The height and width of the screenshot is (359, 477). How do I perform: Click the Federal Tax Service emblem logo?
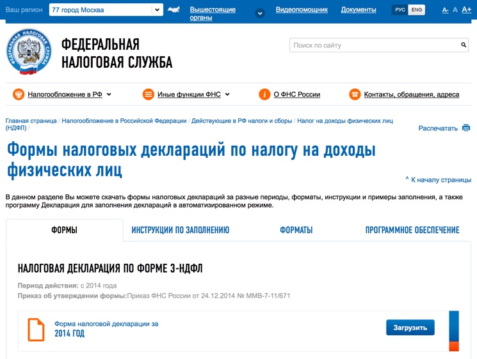(29, 52)
